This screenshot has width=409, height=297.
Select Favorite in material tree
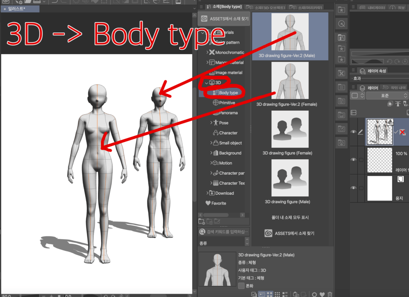coord(216,203)
